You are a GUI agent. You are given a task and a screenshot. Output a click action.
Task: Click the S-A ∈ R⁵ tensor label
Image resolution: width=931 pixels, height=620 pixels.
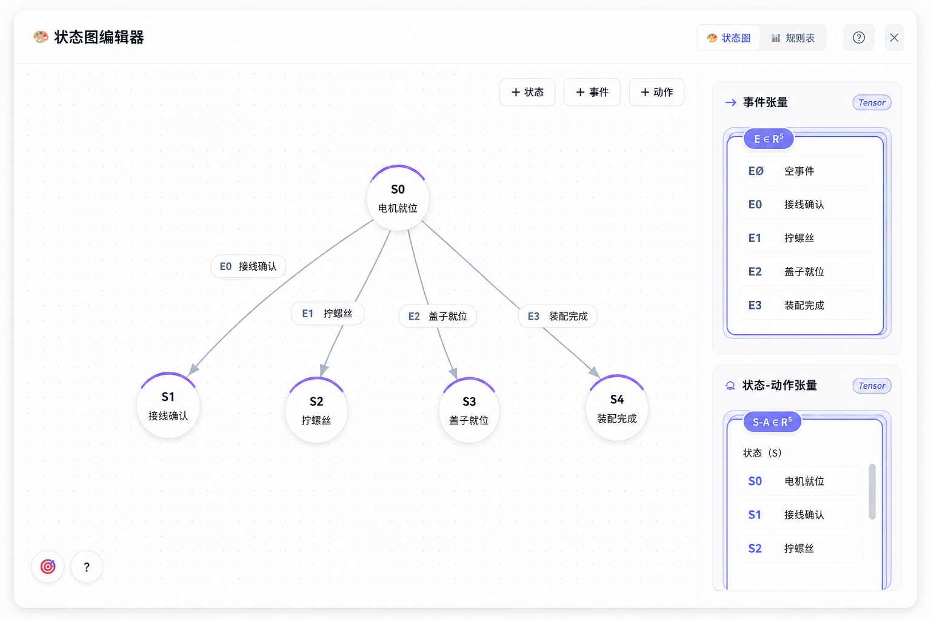772,422
